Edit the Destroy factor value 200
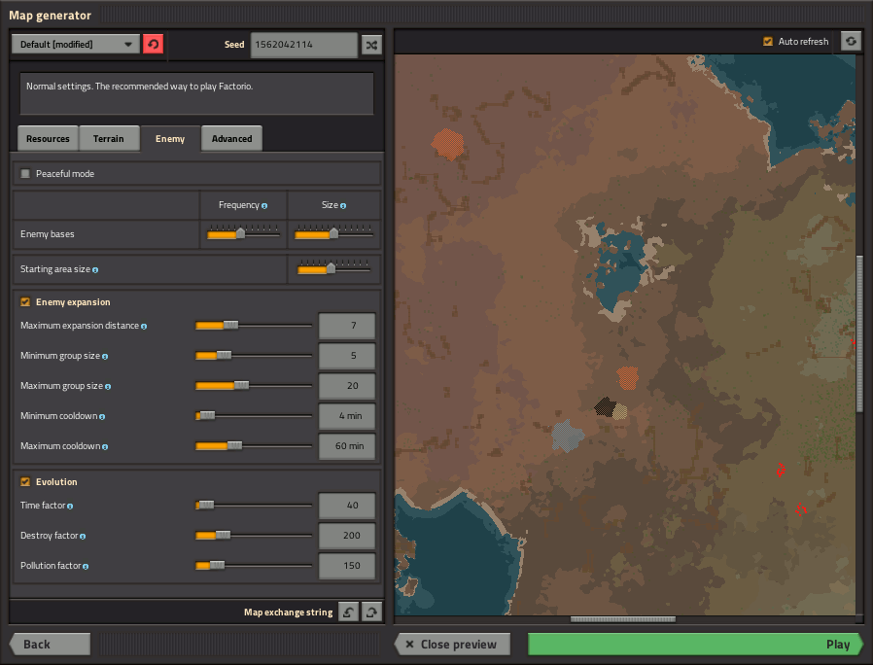Viewport: 873px width, 665px height. (x=347, y=536)
